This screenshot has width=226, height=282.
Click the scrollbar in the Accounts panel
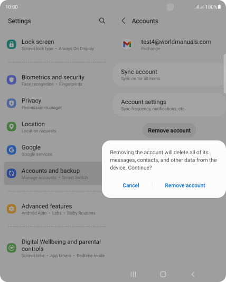(224, 74)
